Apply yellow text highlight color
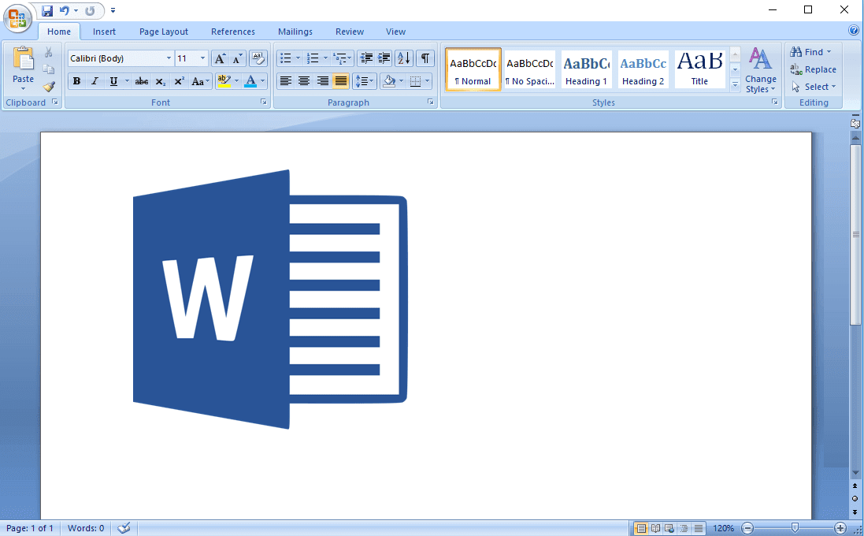The width and height of the screenshot is (864, 536). click(x=224, y=81)
